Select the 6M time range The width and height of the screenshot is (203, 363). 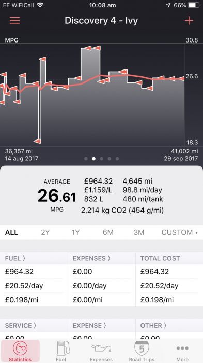click(108, 232)
